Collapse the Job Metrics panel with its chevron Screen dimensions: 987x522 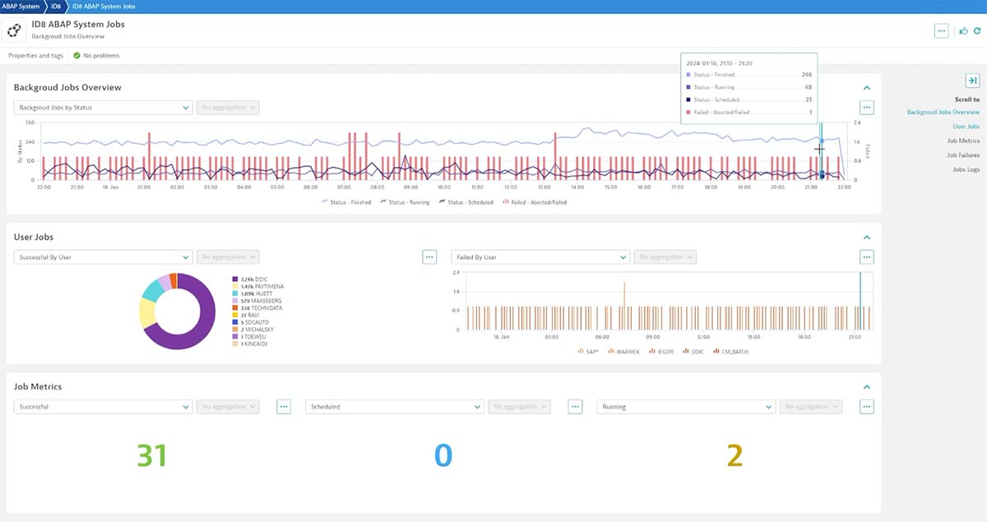coord(866,386)
